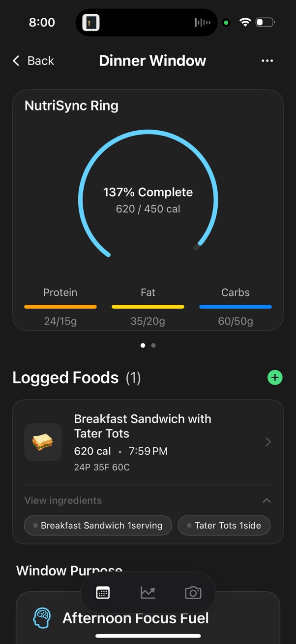Tap the Wi-Fi status icon
This screenshot has height=644, width=296.
pyautogui.click(x=245, y=22)
